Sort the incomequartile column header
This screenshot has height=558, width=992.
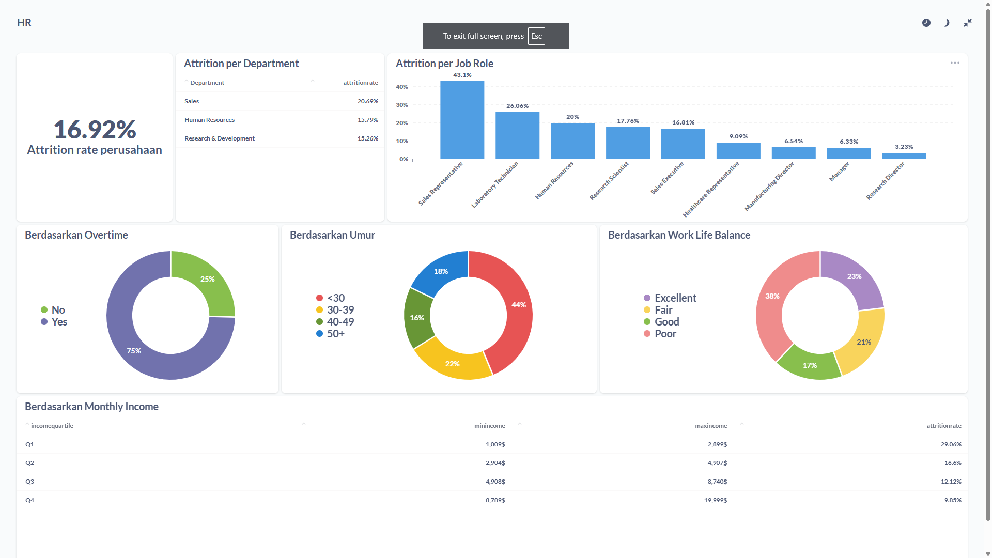click(52, 426)
